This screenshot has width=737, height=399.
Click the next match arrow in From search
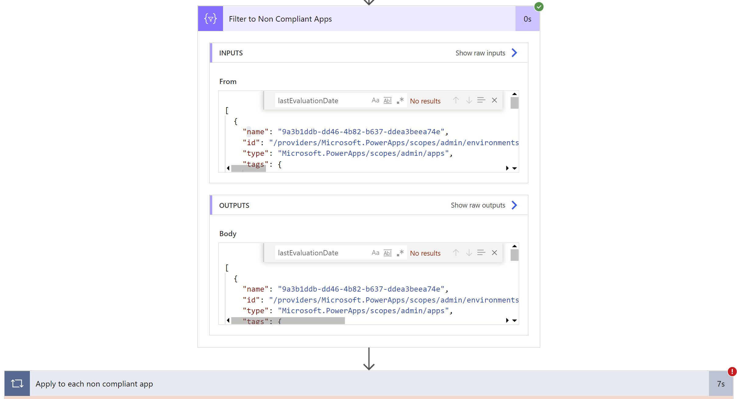(469, 100)
